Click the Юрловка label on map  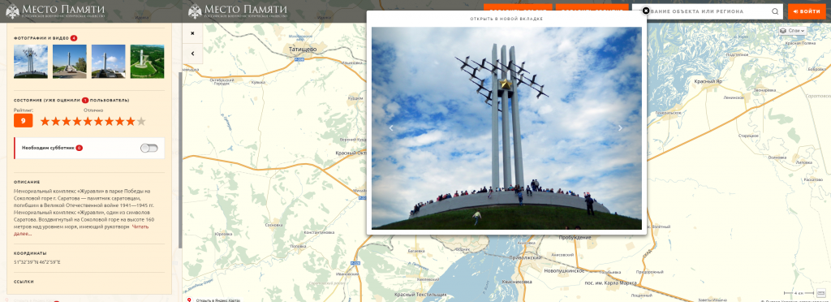coord(223,234)
